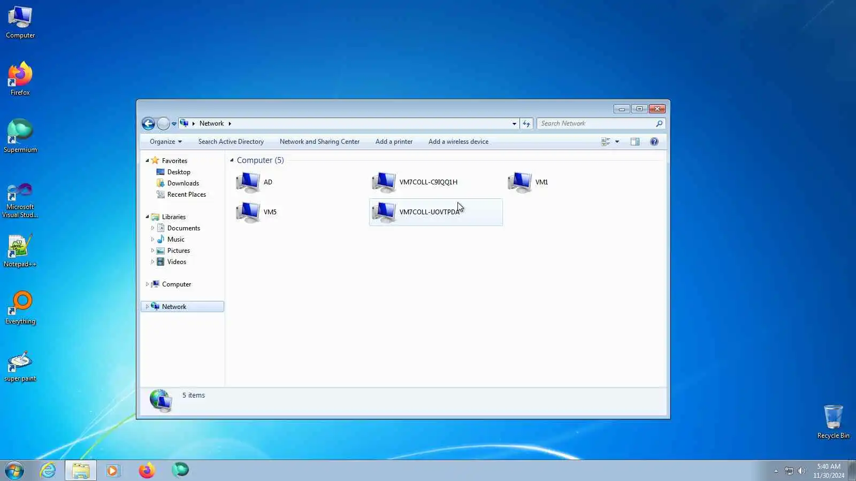Open breadcrumb arrow after Network
The height and width of the screenshot is (481, 856).
tap(230, 123)
